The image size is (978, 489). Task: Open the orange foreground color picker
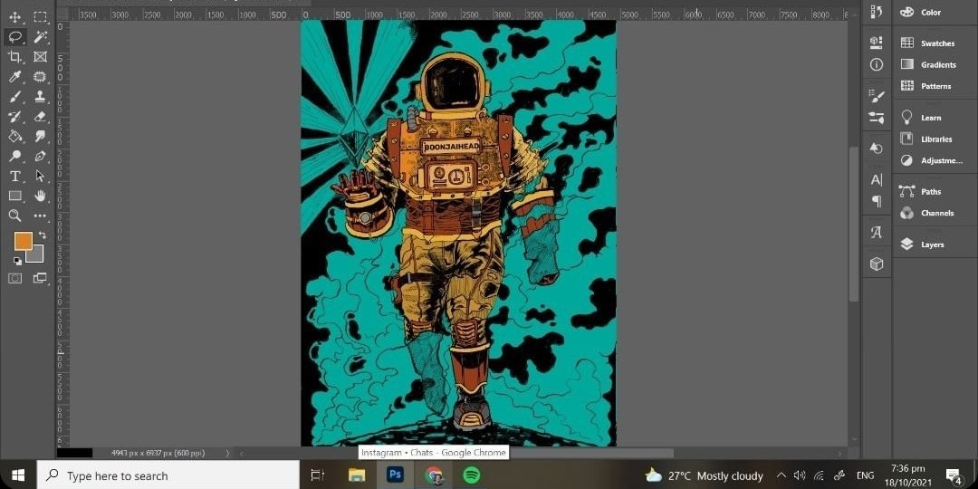(23, 241)
